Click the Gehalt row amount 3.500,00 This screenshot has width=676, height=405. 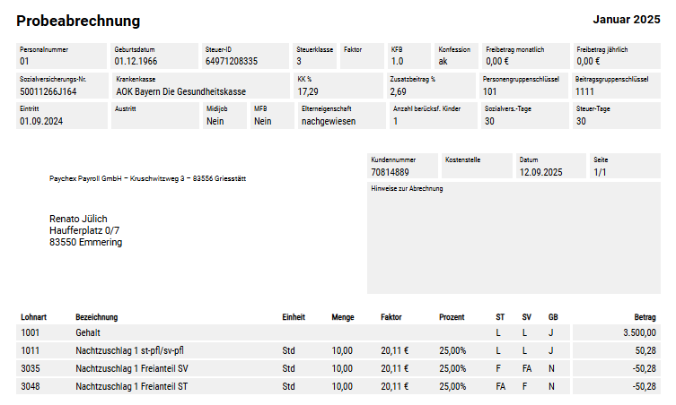tap(639, 332)
